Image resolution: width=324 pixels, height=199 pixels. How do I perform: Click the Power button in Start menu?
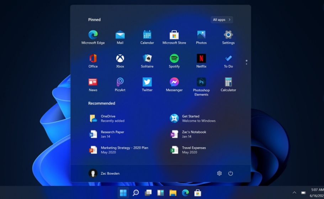[x=230, y=173]
